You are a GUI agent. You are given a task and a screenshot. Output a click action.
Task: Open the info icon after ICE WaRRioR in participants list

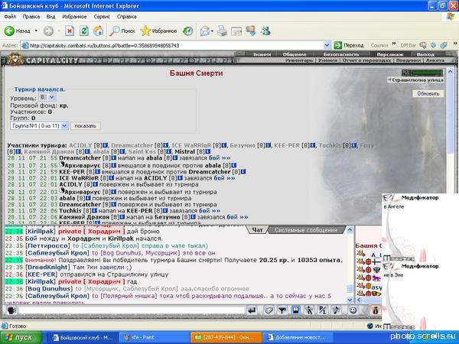(224, 145)
